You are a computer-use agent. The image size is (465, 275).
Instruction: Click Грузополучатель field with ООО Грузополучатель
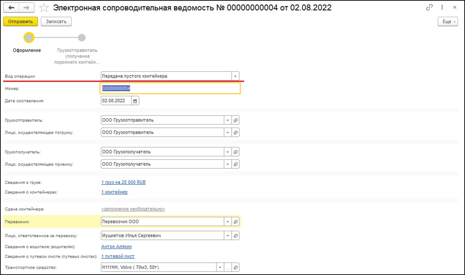pyautogui.click(x=162, y=152)
